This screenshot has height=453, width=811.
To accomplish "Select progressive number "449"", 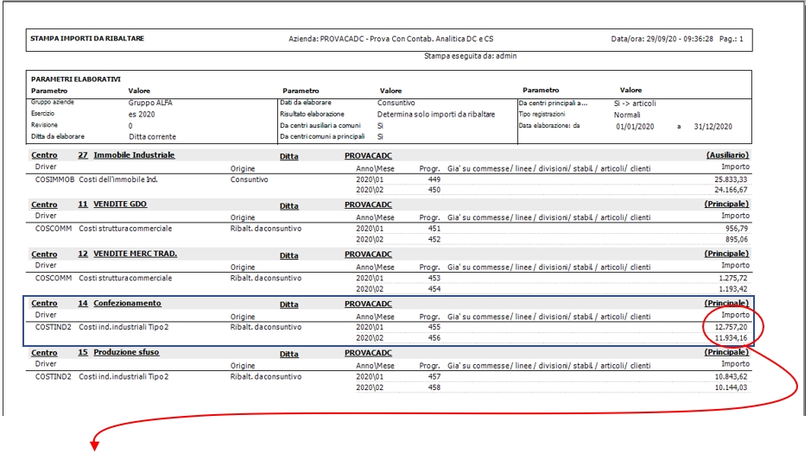I will pyautogui.click(x=434, y=179).
